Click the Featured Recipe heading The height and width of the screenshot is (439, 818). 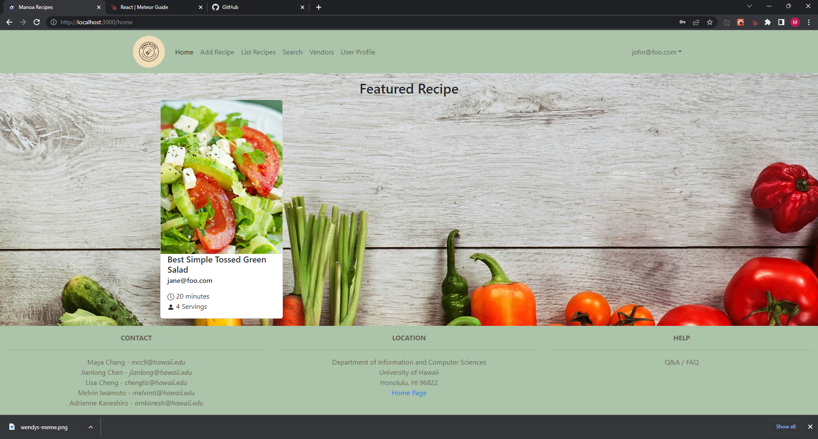(x=409, y=89)
